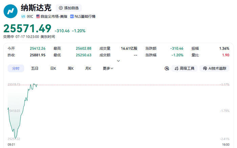Select the 分时 chart tab
The width and height of the screenshot is (237, 148).
pyautogui.click(x=16, y=68)
